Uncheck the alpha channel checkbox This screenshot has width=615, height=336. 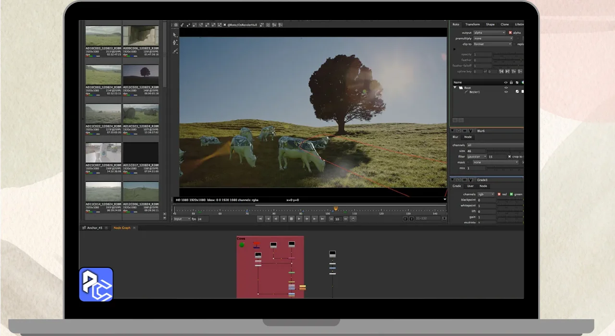click(x=510, y=33)
